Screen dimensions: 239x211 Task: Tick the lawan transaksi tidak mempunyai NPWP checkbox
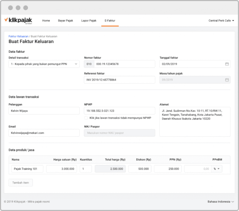click(x=86, y=118)
